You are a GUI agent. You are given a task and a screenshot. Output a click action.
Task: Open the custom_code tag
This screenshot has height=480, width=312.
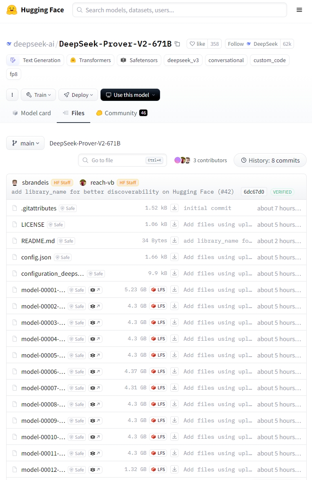click(270, 60)
